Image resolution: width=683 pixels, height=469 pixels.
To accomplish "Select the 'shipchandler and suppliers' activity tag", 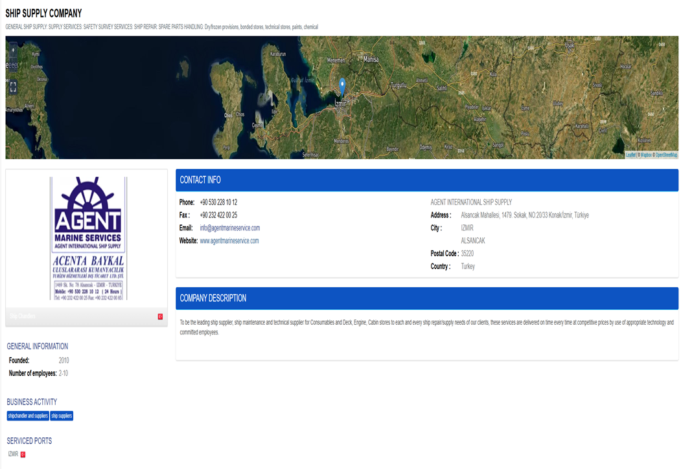I will pos(28,416).
